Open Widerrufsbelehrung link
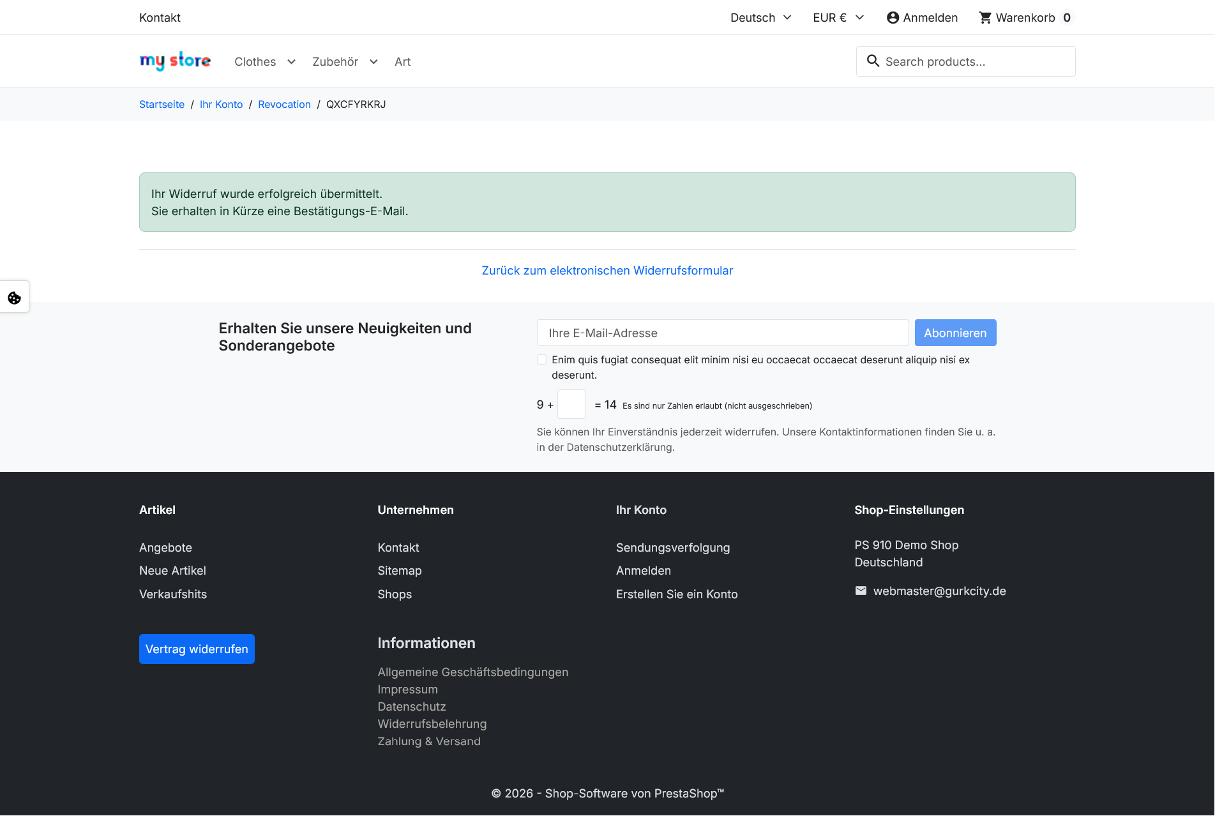Viewport: 1215px width, 816px height. 432,724
